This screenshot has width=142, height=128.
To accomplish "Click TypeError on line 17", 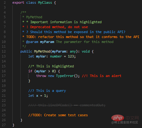I will coord(65,76).
